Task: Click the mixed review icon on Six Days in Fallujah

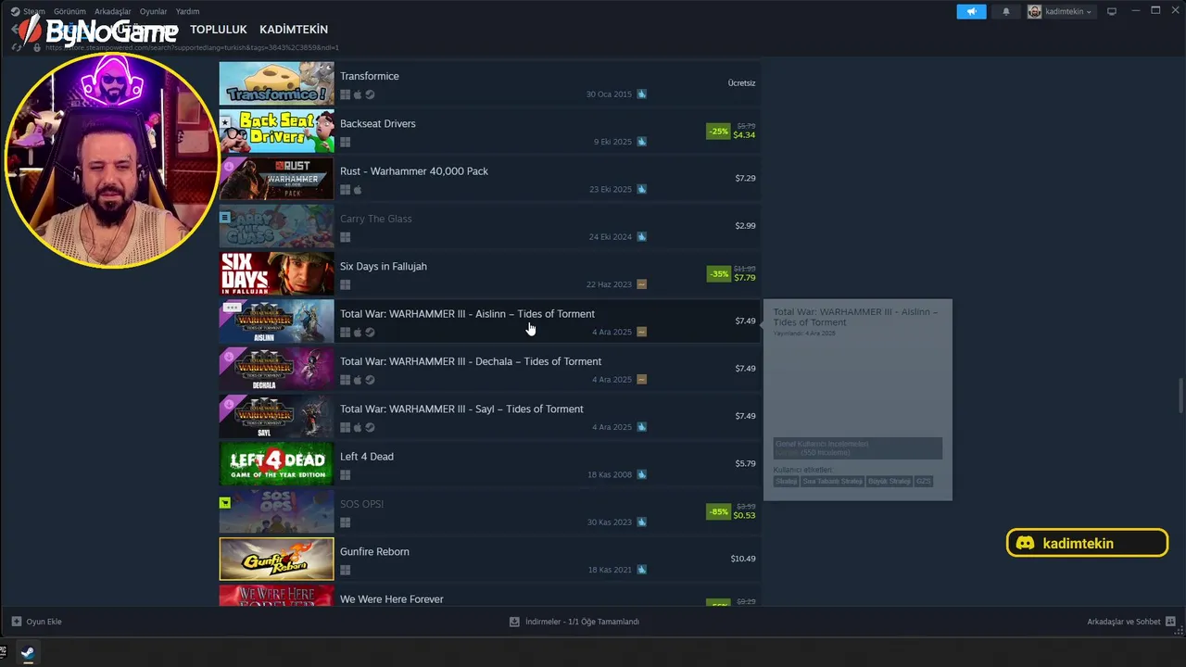Action: click(x=642, y=284)
